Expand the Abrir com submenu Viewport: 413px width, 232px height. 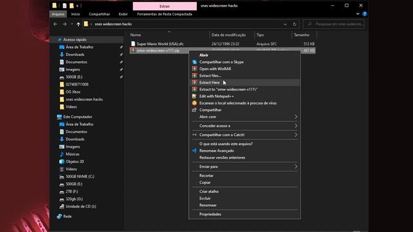pyautogui.click(x=296, y=117)
